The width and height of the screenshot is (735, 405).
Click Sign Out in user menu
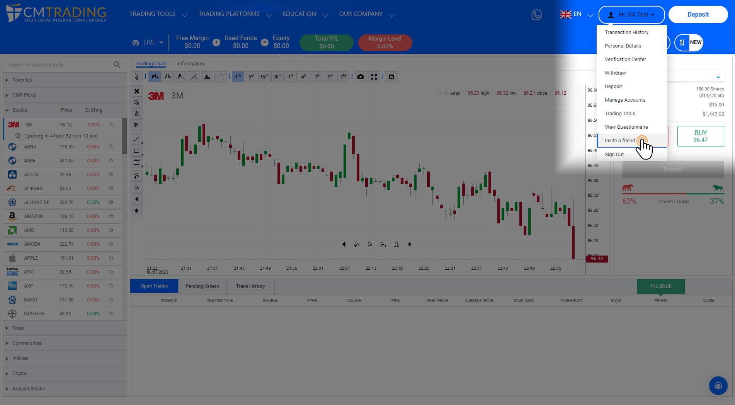coord(614,155)
